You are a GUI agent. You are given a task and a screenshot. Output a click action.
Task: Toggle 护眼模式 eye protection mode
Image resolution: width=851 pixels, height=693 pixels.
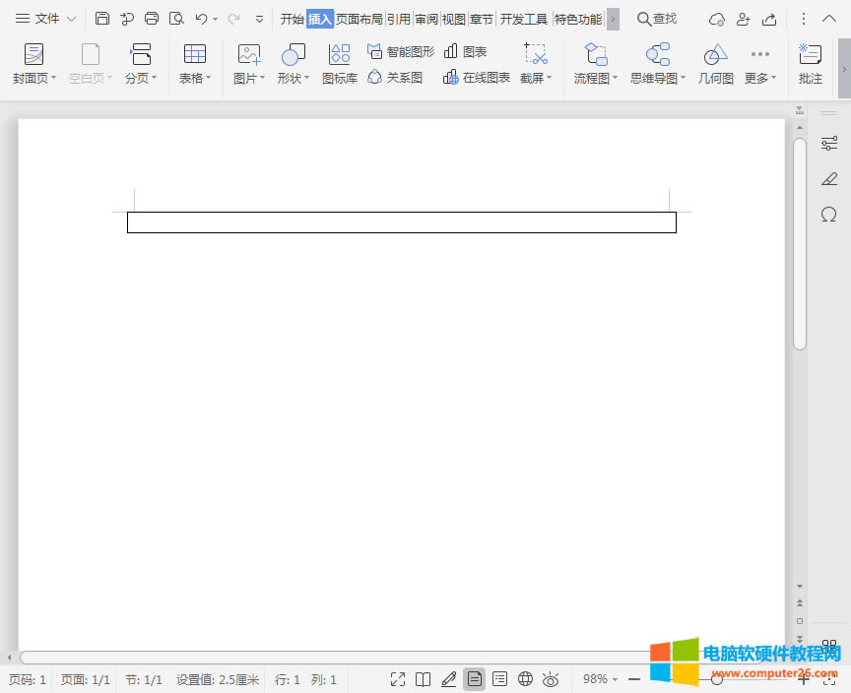click(551, 678)
